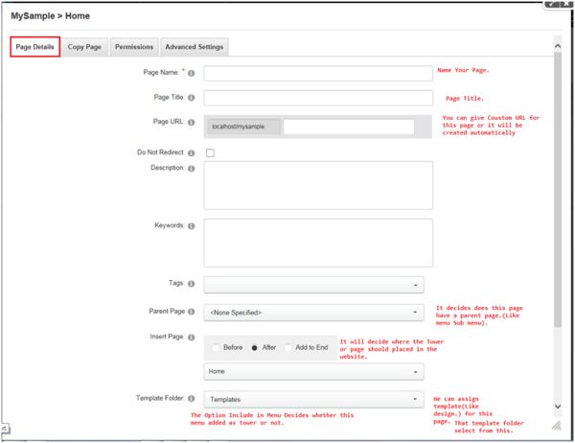The width and height of the screenshot is (575, 443).
Task: Click the vertical scrollbar thumb
Action: [558, 189]
